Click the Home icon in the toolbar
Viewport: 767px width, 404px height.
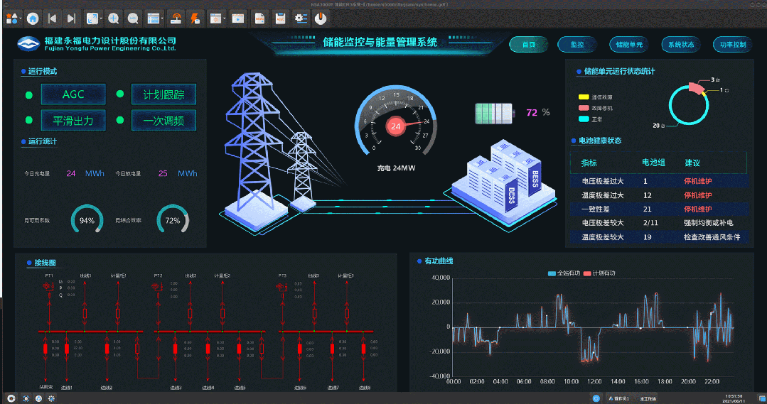[33, 18]
